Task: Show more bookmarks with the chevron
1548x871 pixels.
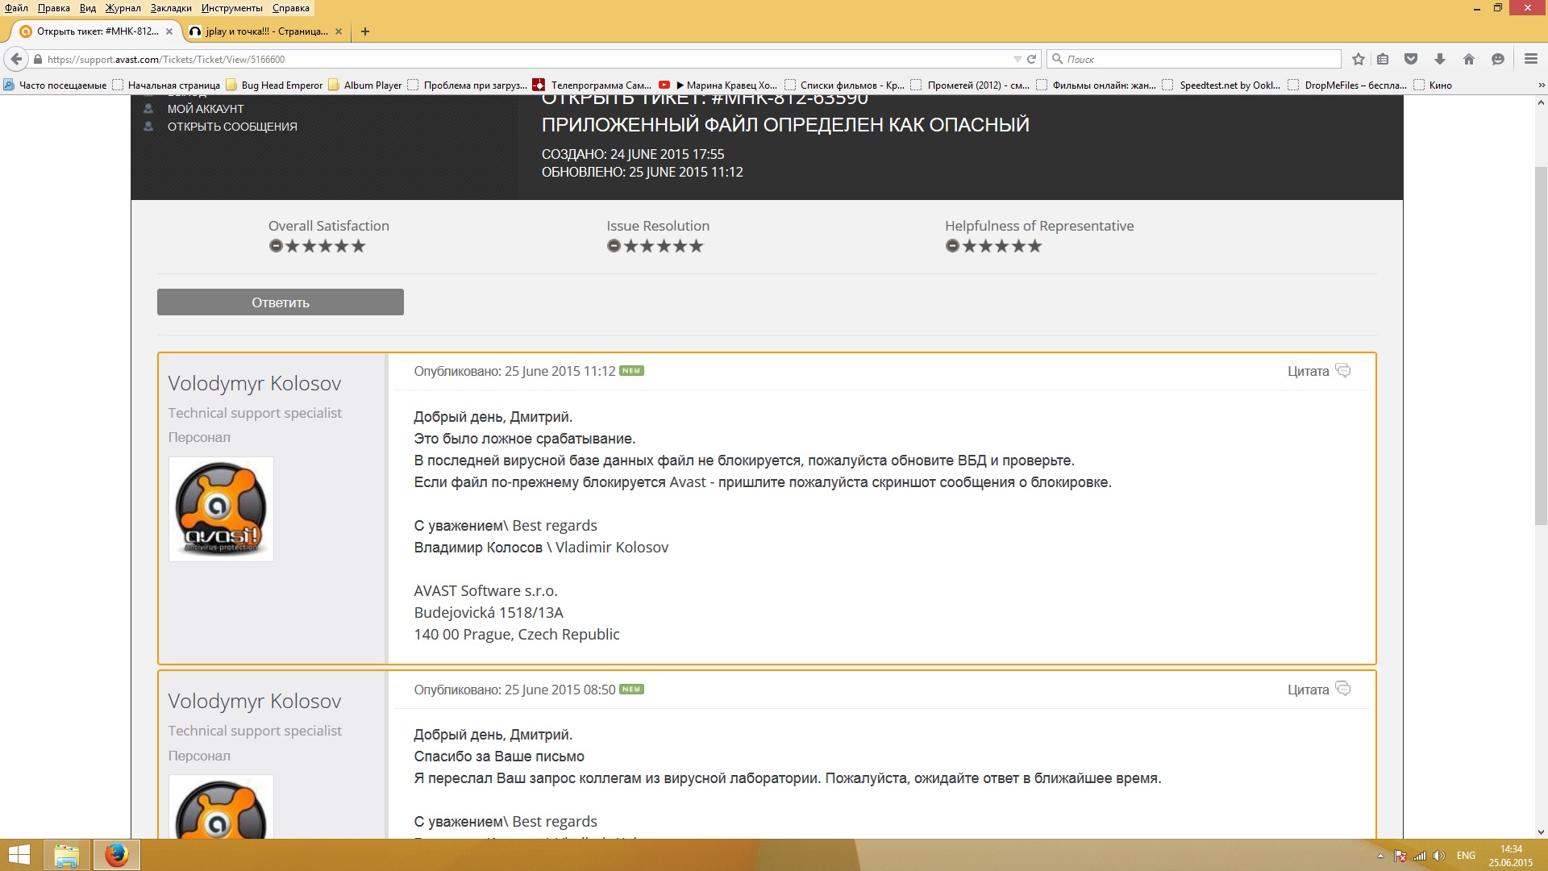Action: 1542,85
